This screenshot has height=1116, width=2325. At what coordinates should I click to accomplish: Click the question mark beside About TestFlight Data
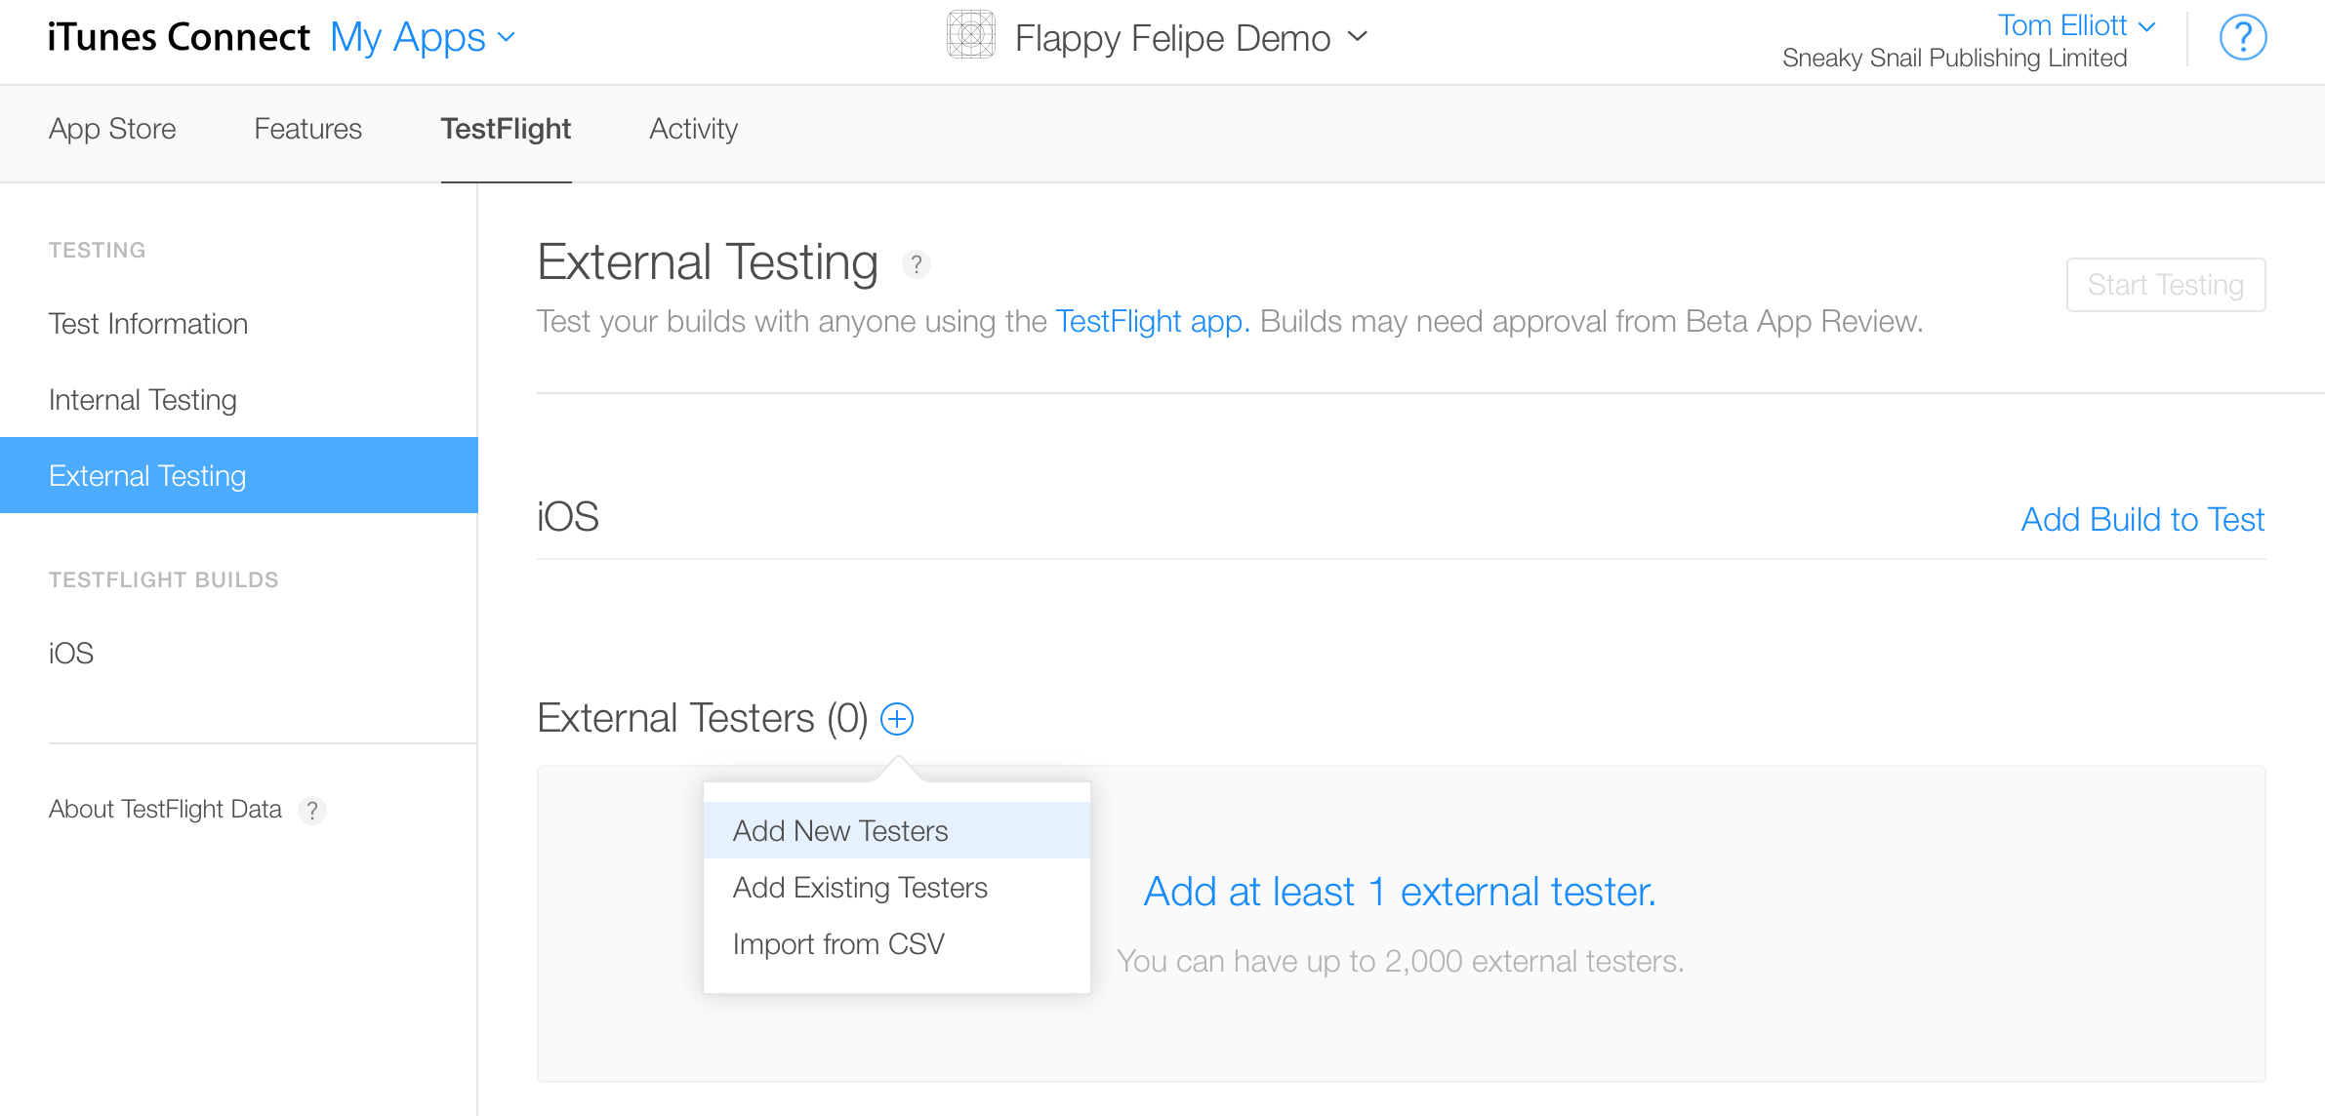[312, 810]
